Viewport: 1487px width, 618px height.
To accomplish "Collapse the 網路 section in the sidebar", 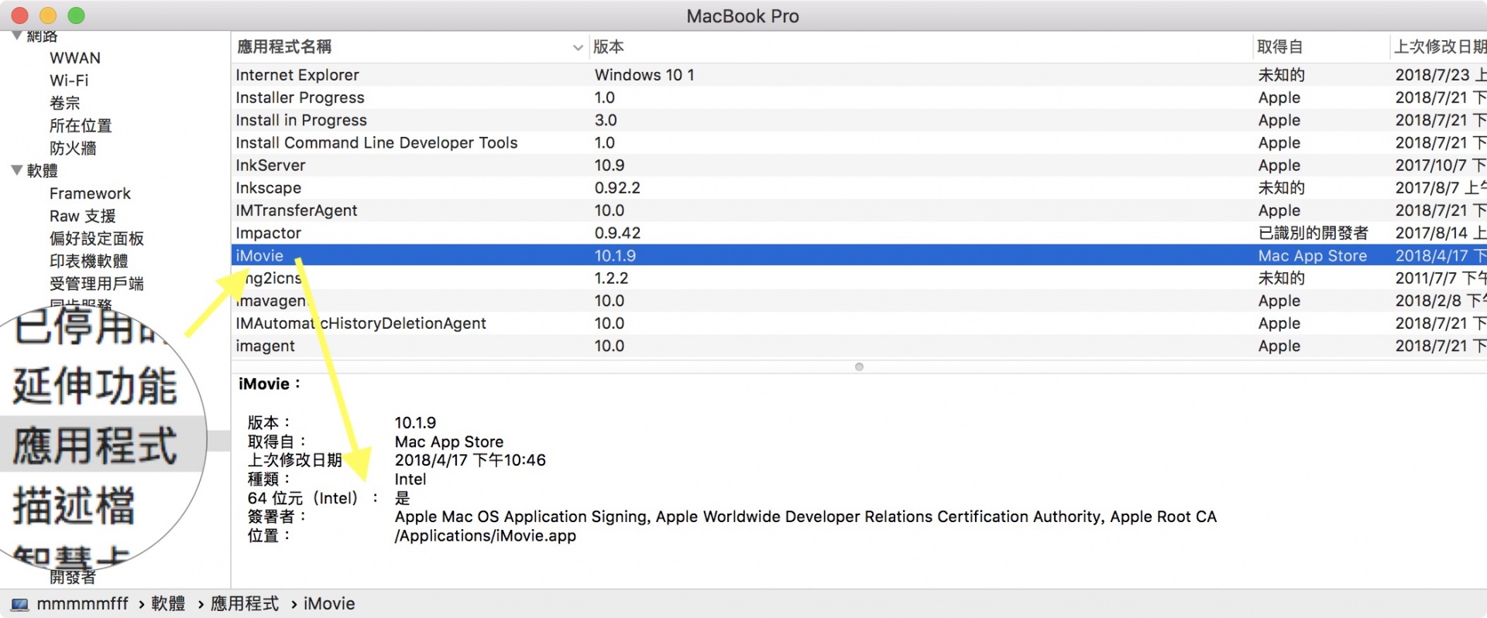I will (x=16, y=36).
